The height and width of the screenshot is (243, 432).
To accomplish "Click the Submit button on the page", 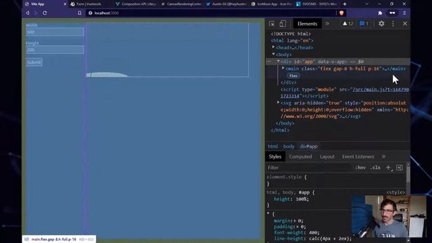I will click(34, 62).
